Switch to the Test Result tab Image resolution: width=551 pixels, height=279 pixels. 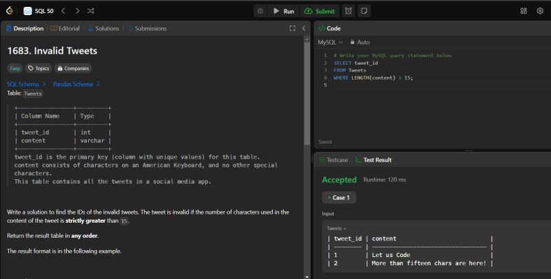[x=373, y=160]
